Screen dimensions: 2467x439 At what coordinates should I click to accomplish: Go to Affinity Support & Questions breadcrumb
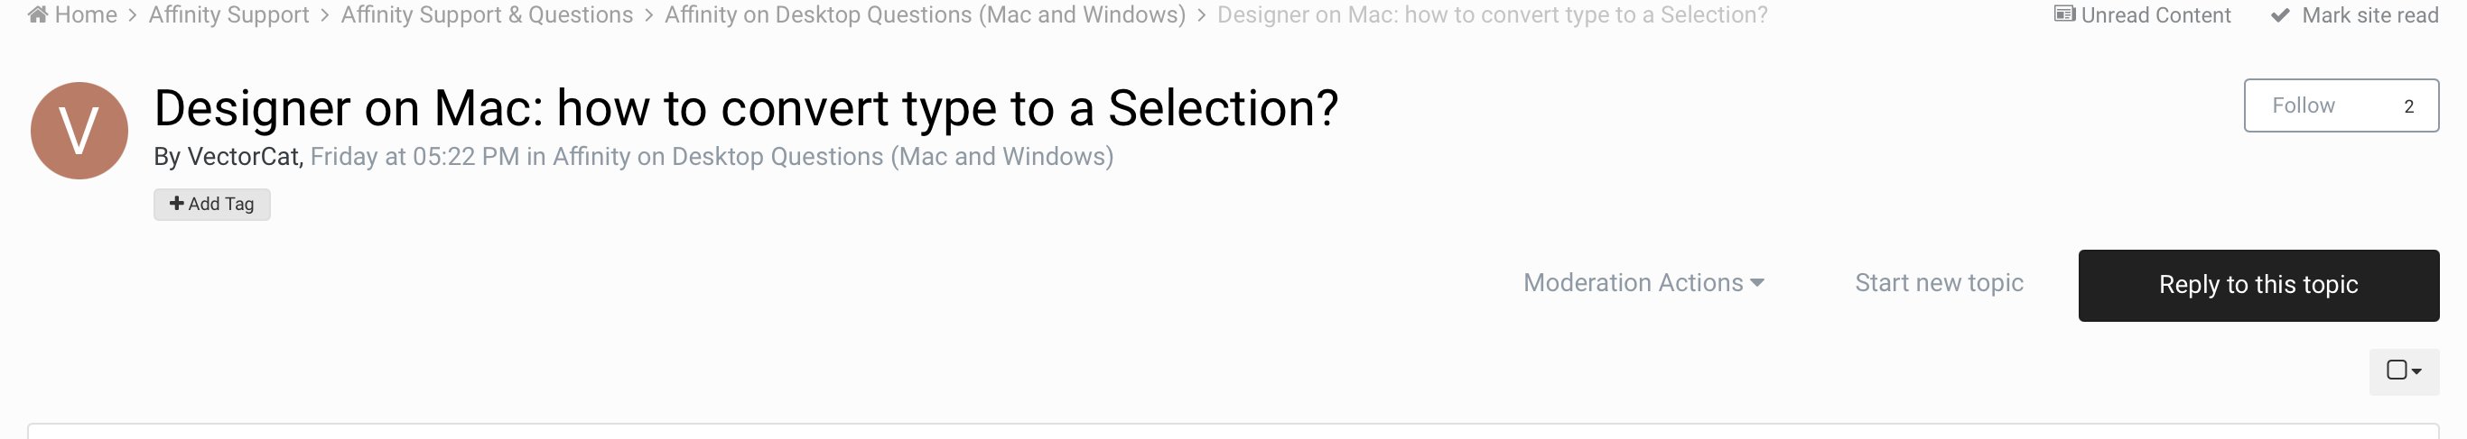tap(487, 15)
